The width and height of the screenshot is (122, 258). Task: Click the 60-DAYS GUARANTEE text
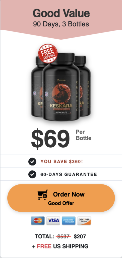point(69,174)
